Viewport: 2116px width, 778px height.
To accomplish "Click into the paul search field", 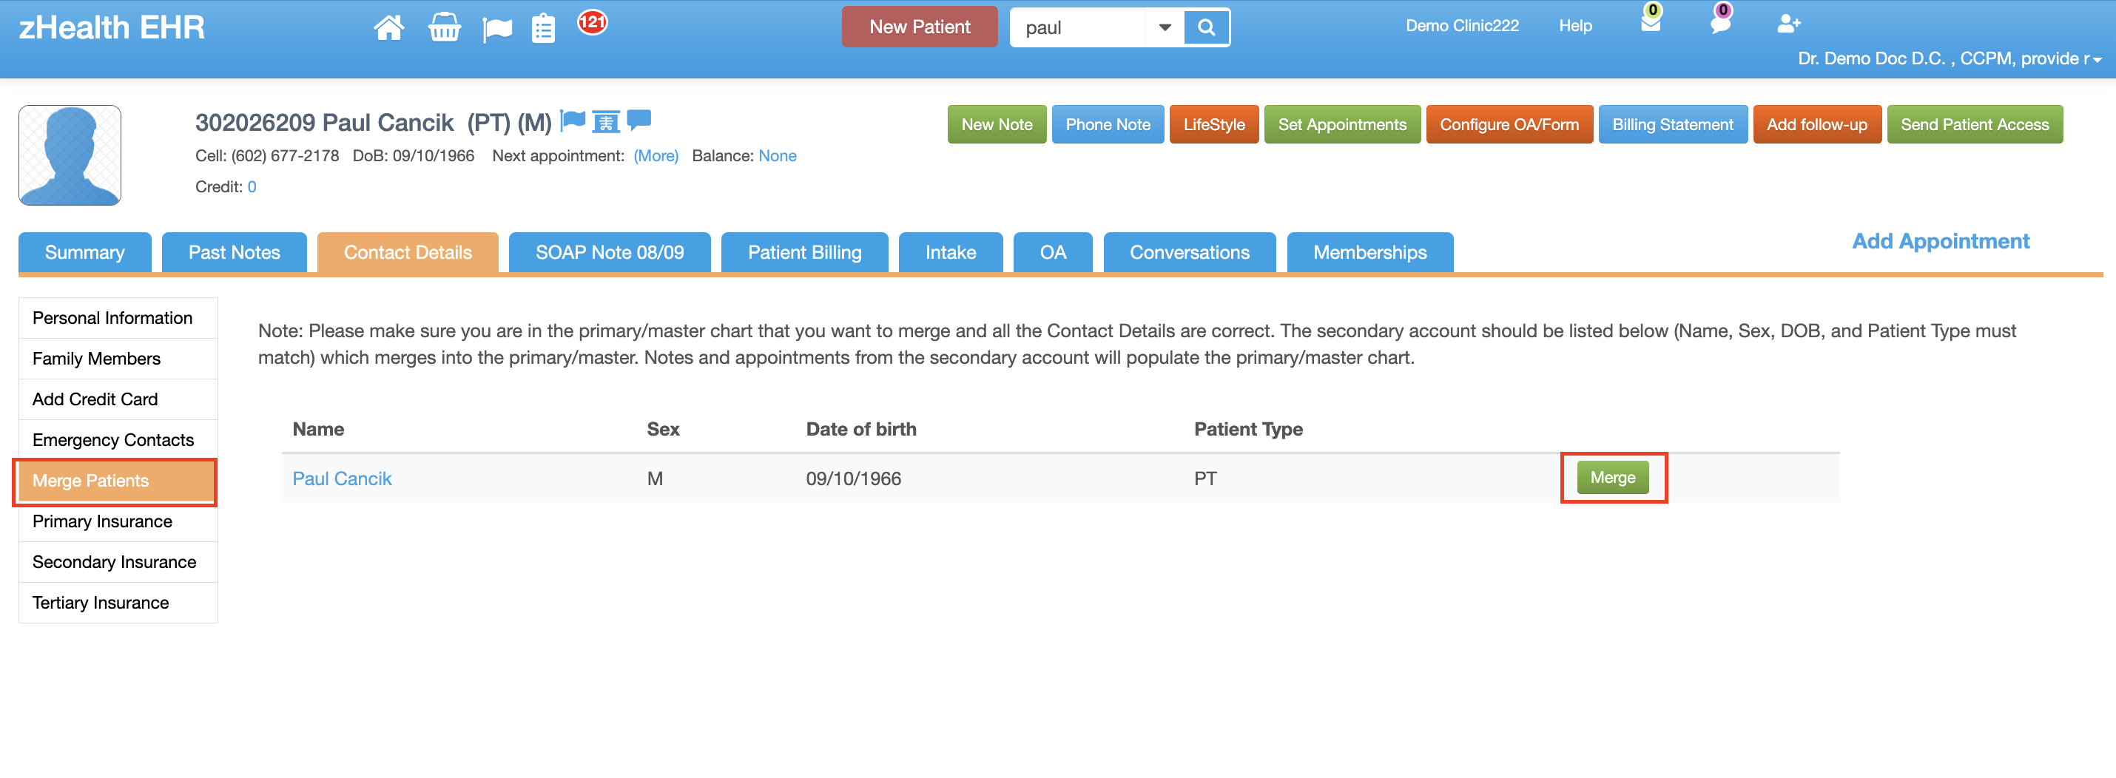I will tap(1079, 28).
